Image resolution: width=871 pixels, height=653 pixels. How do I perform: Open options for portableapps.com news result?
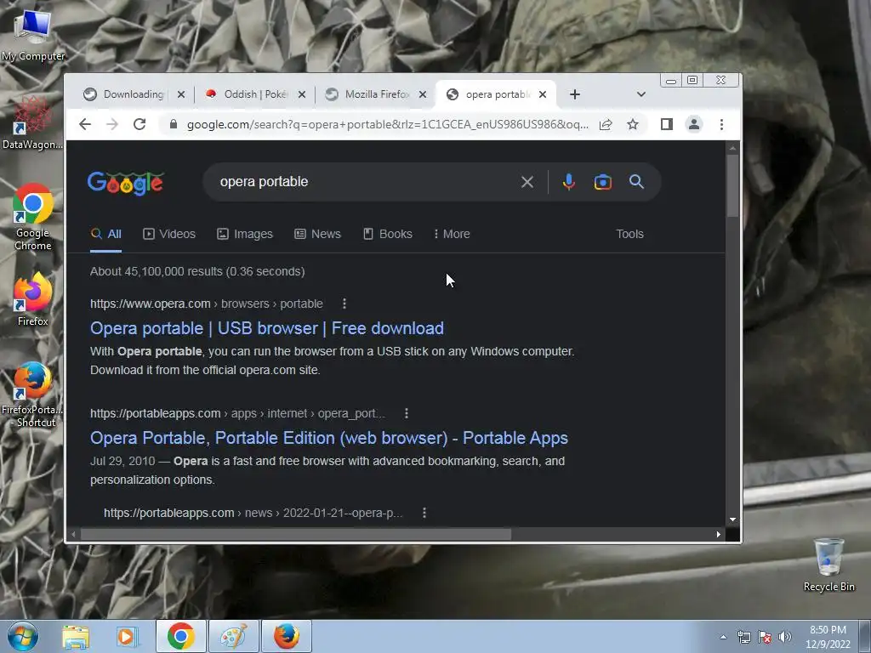[424, 513]
